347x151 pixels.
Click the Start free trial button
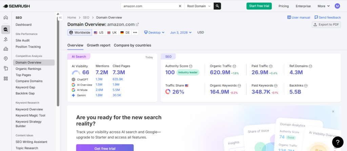[x=259, y=6]
